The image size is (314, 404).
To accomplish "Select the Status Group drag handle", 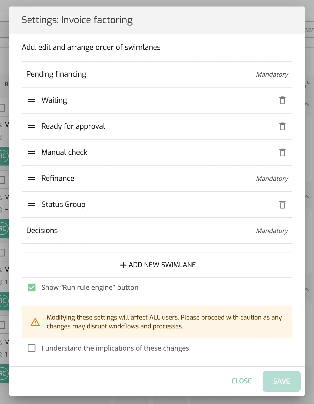I will point(32,205).
